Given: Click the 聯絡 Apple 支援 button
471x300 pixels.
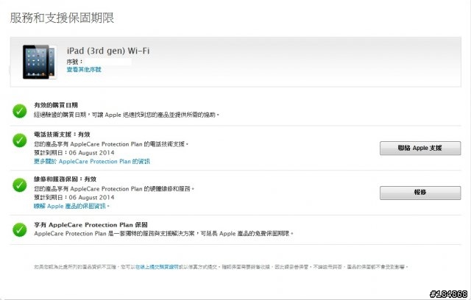Looking at the screenshot, I should 420,149.
